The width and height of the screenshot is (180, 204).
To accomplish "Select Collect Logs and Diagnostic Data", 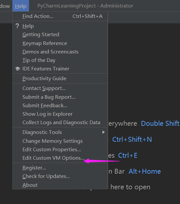I will (60, 123).
